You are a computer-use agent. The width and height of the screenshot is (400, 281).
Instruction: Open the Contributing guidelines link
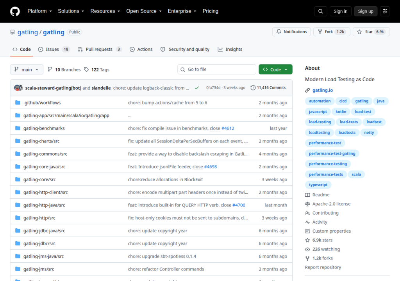coord(322,213)
